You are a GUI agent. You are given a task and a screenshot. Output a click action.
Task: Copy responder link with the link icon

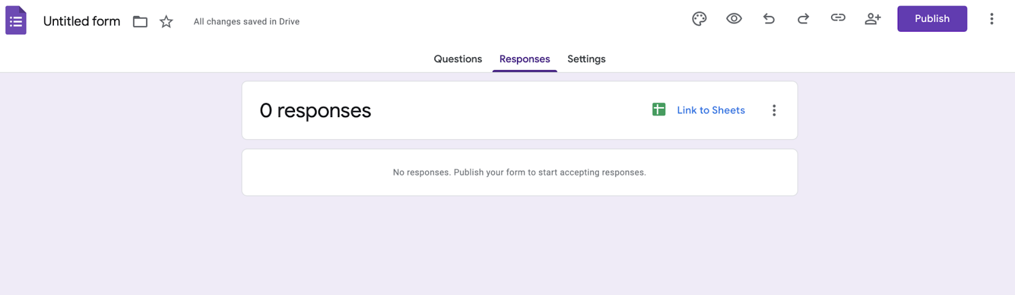(x=838, y=18)
